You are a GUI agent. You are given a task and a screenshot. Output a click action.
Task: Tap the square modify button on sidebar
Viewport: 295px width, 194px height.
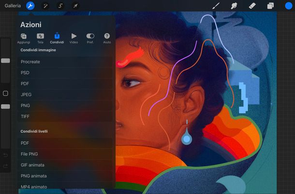5,93
